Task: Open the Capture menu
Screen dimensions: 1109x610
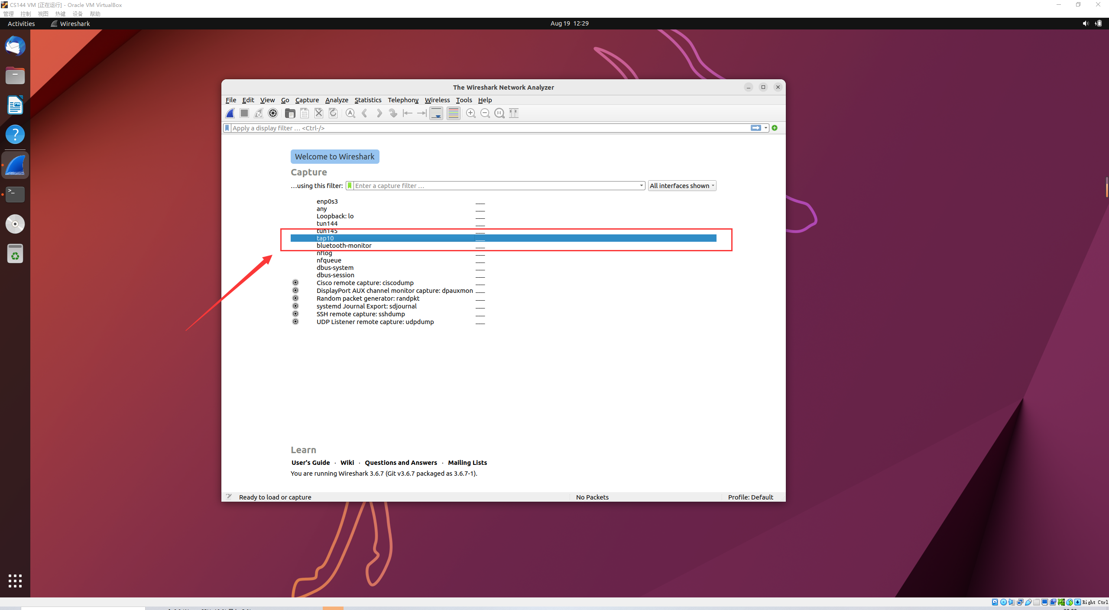Action: (307, 100)
